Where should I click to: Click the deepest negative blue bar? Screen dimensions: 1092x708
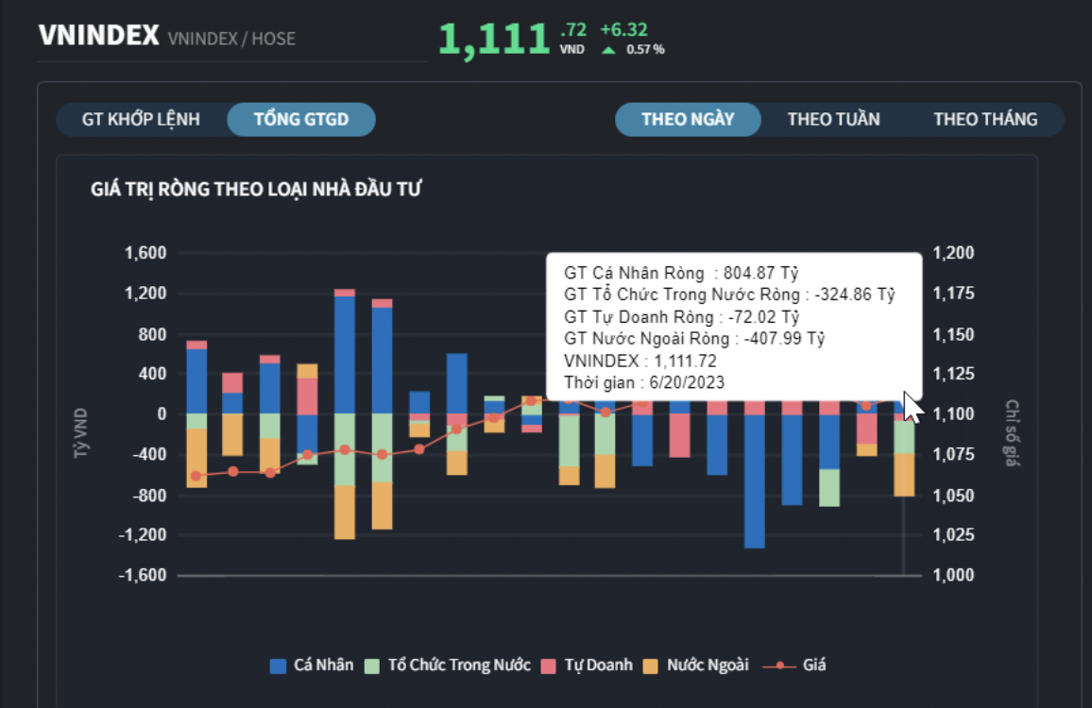point(754,481)
